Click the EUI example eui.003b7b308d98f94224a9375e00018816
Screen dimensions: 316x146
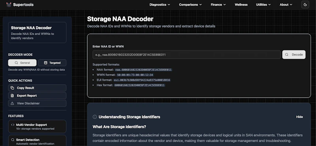point(142,80)
